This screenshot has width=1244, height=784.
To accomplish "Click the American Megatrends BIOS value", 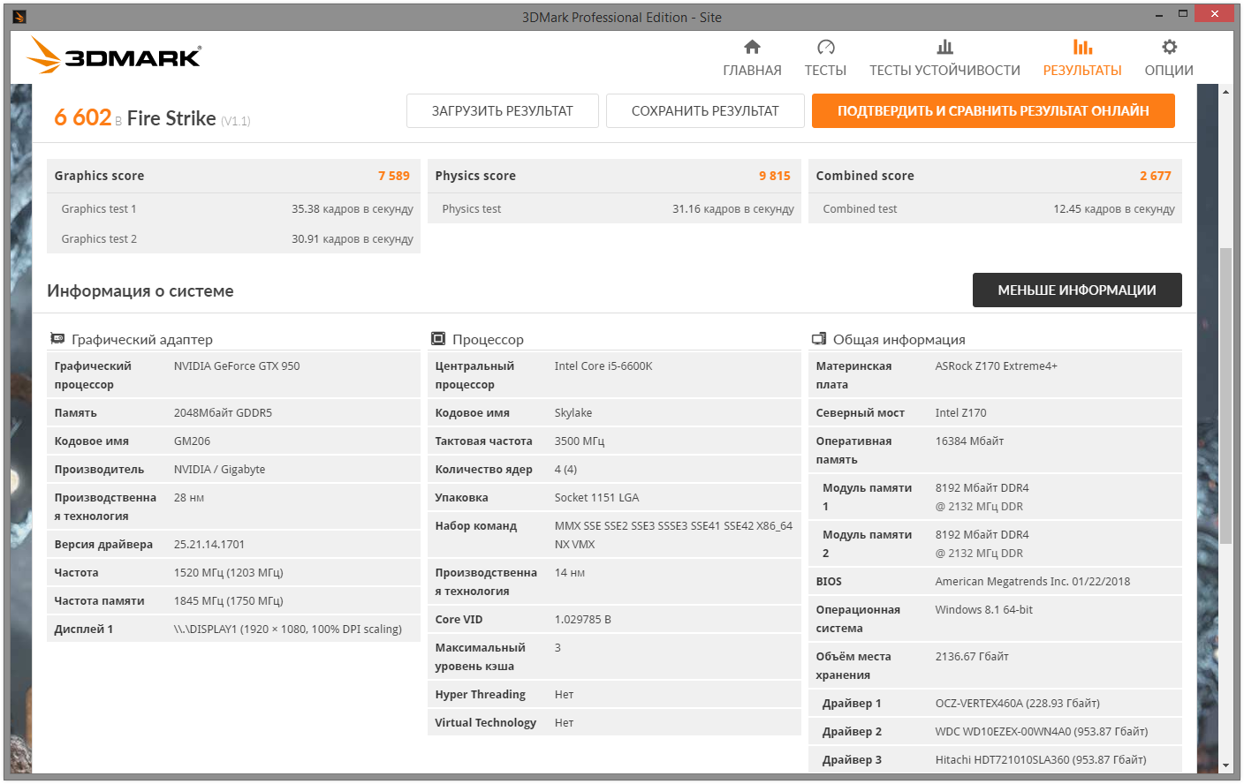I will pos(1033,582).
